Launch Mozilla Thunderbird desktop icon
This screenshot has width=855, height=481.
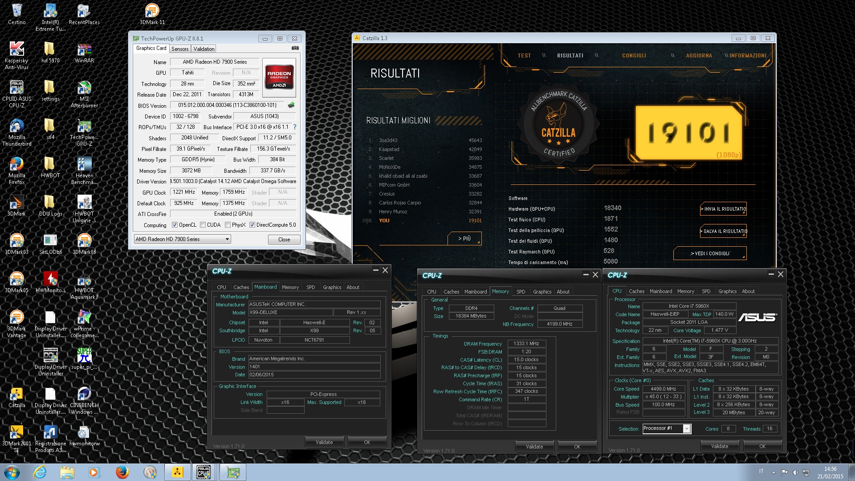click(x=16, y=132)
